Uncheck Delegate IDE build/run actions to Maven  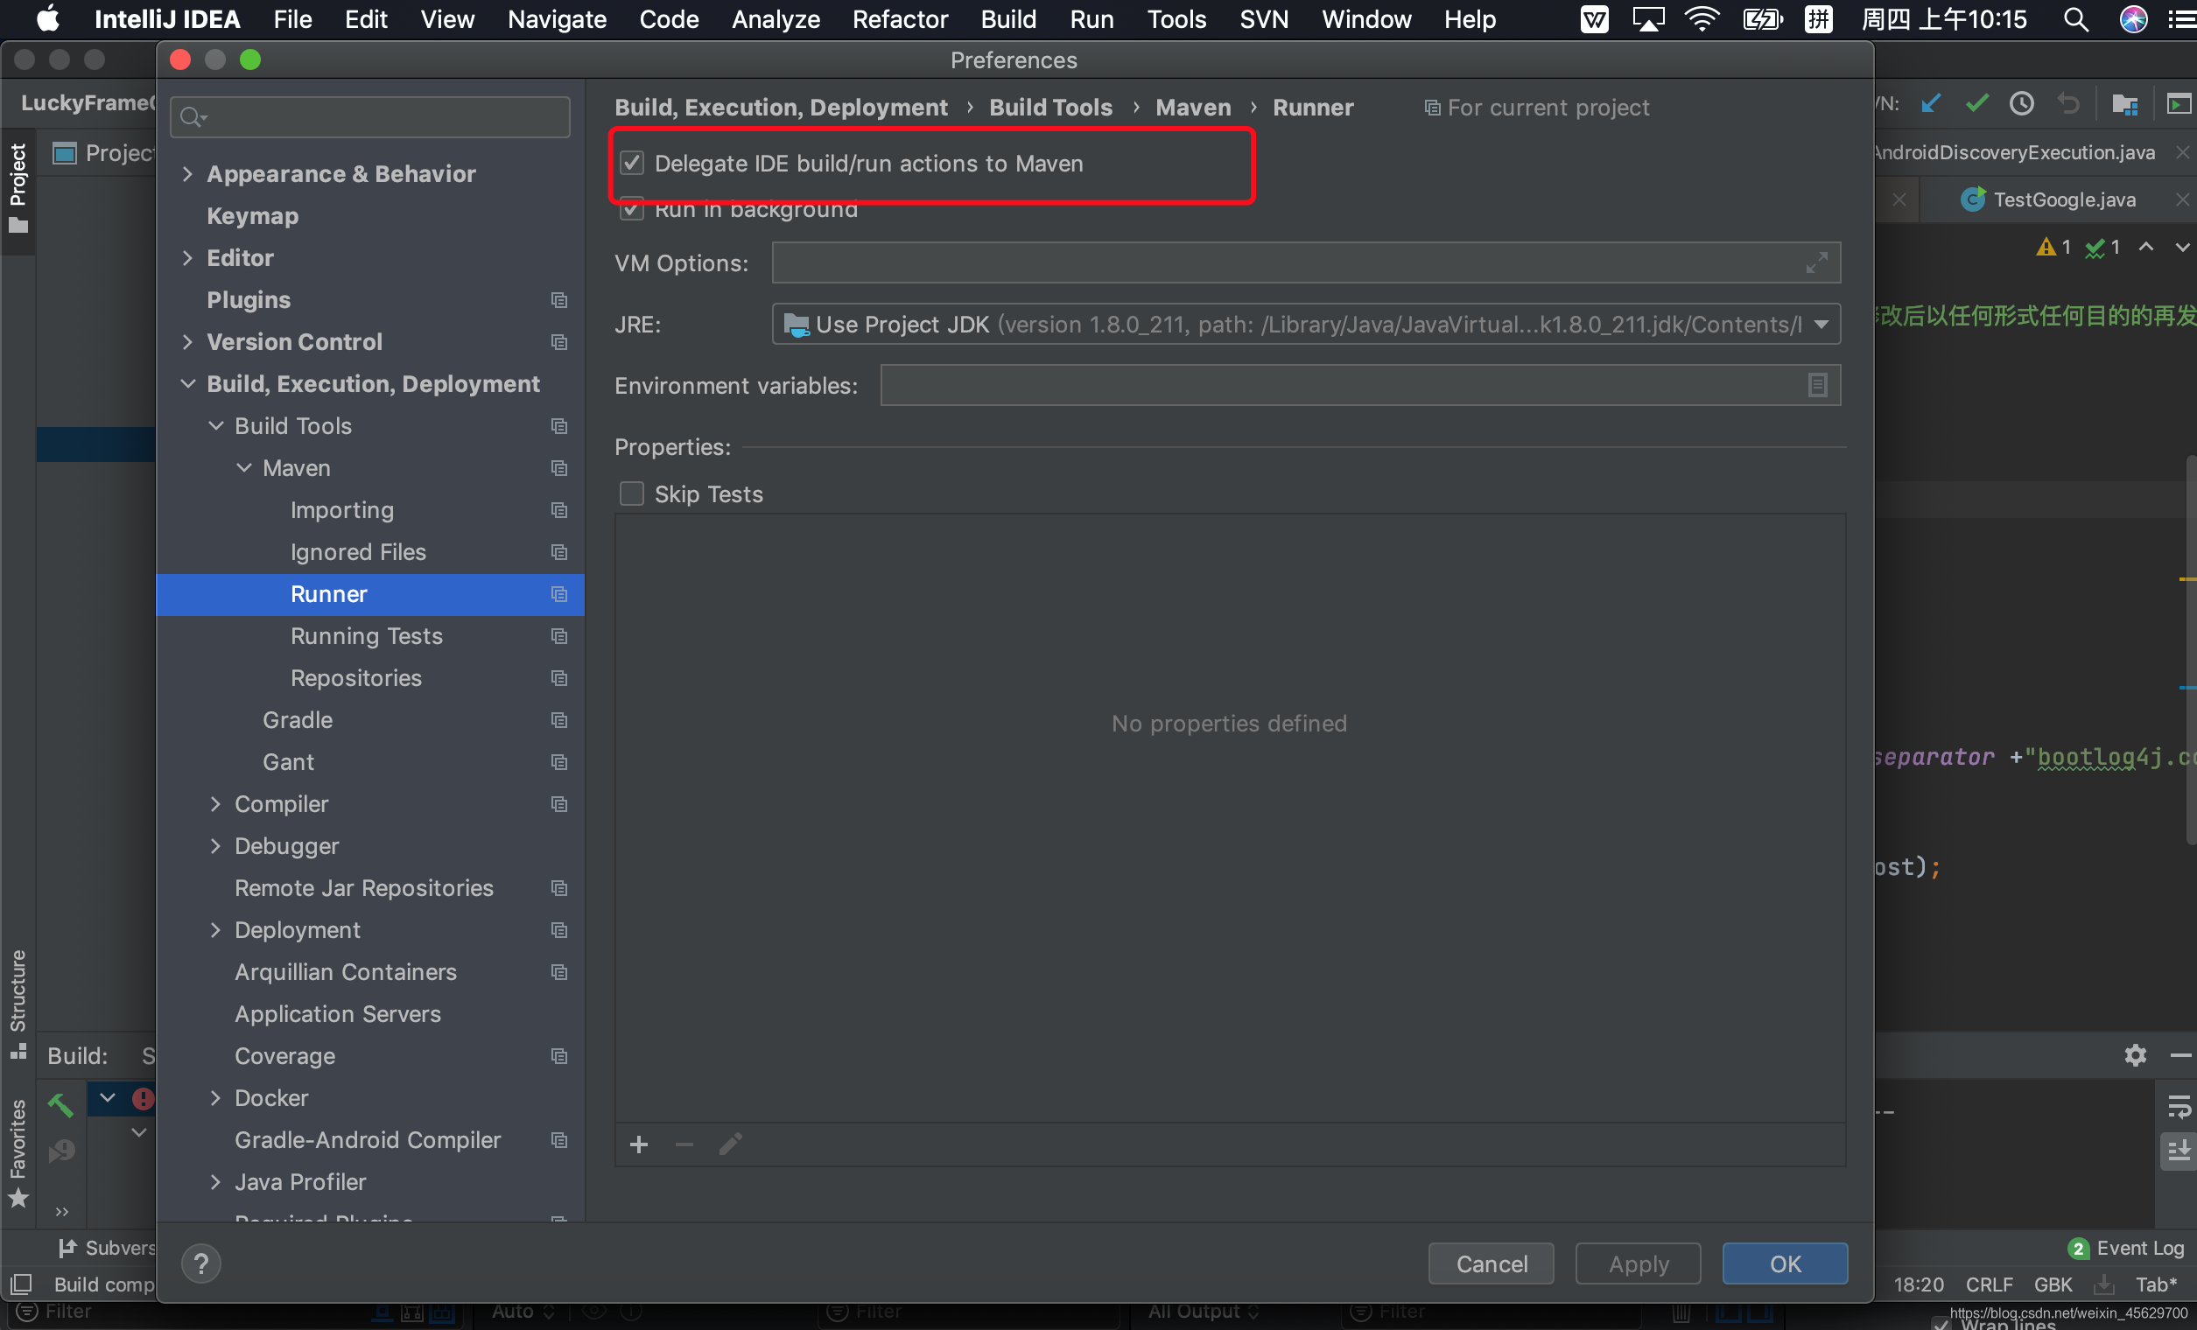pos(631,163)
